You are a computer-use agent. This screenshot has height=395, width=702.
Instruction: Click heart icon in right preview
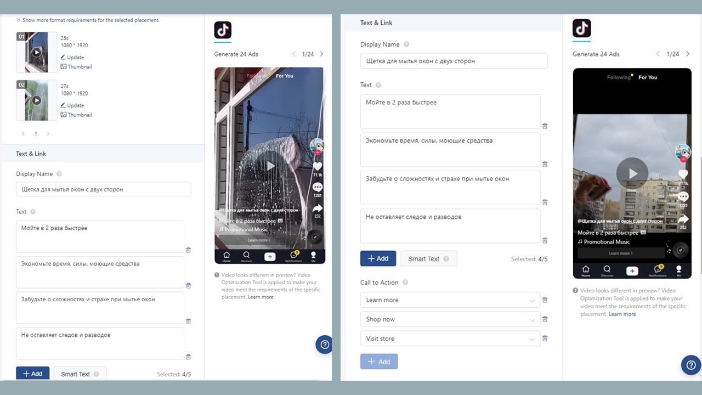point(683,174)
